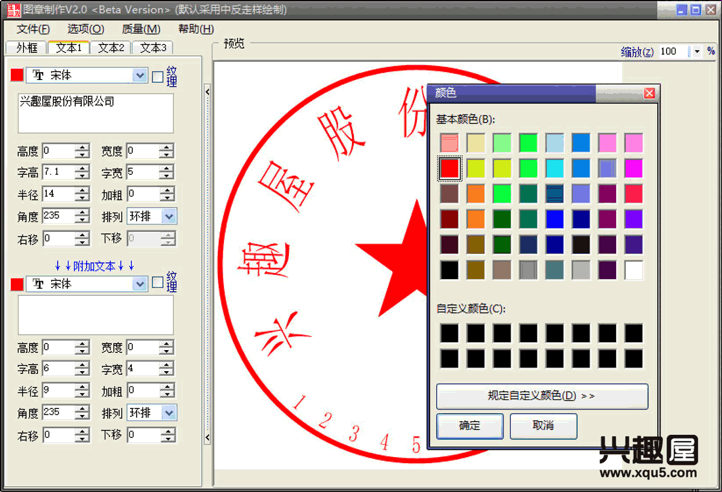This screenshot has height=492, width=722.
Task: Enable the first 纹理 checkbox
Action: (158, 77)
